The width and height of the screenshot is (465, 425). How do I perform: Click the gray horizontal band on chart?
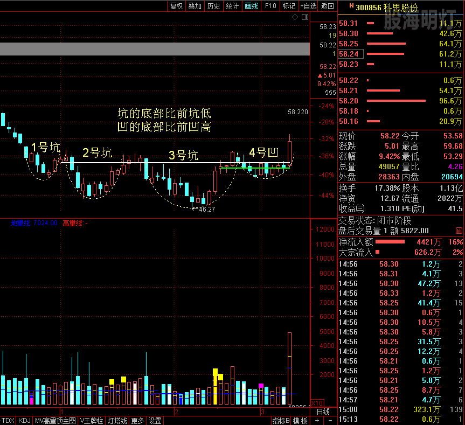click(155, 49)
